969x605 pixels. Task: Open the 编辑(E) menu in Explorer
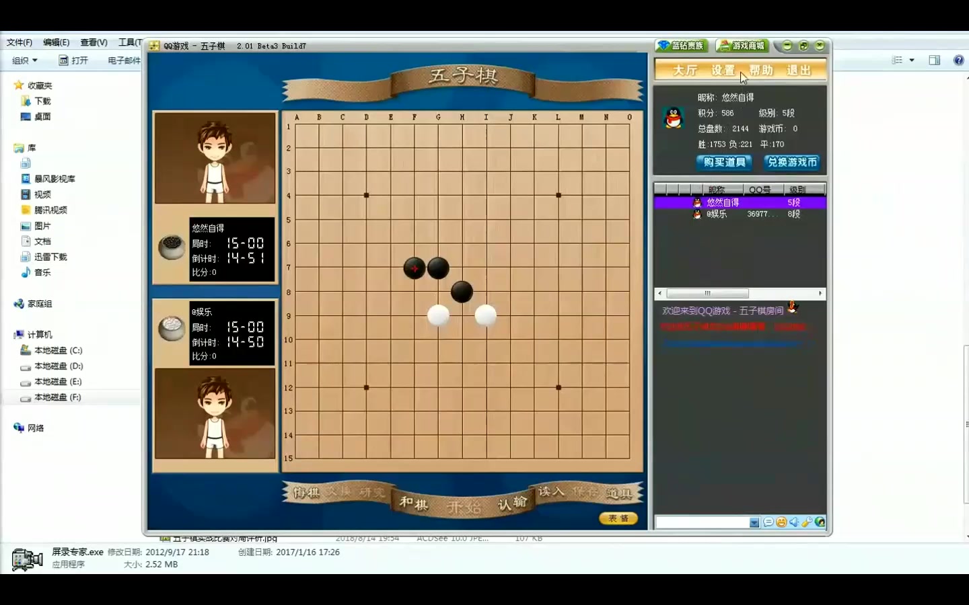(x=57, y=42)
